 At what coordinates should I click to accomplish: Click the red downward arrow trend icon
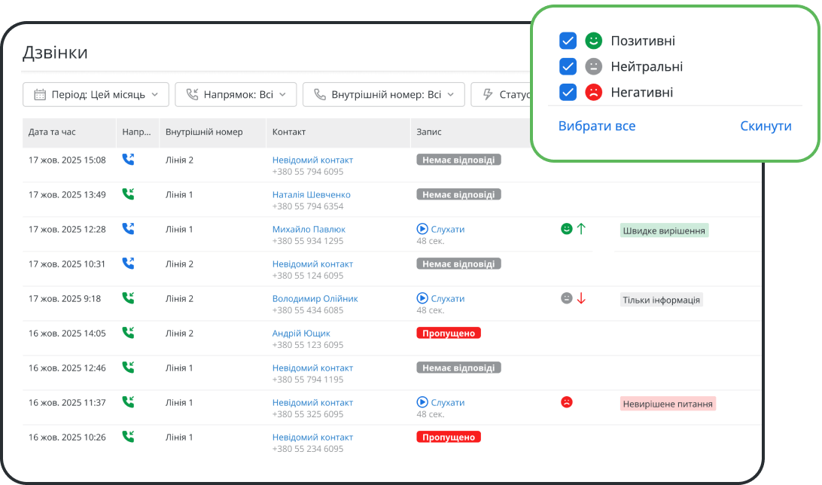click(581, 298)
